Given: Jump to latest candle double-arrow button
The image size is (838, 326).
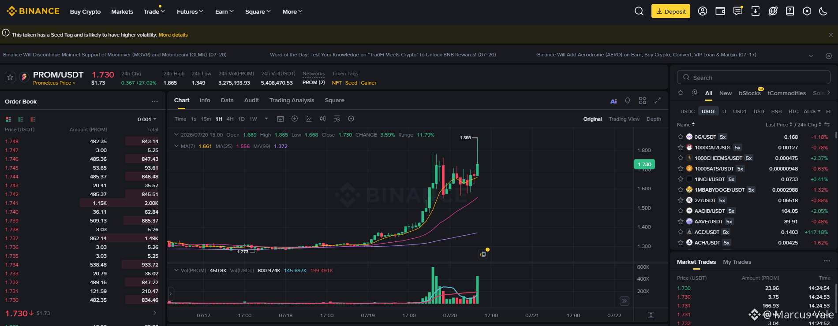Looking at the screenshot, I should click(x=625, y=301).
